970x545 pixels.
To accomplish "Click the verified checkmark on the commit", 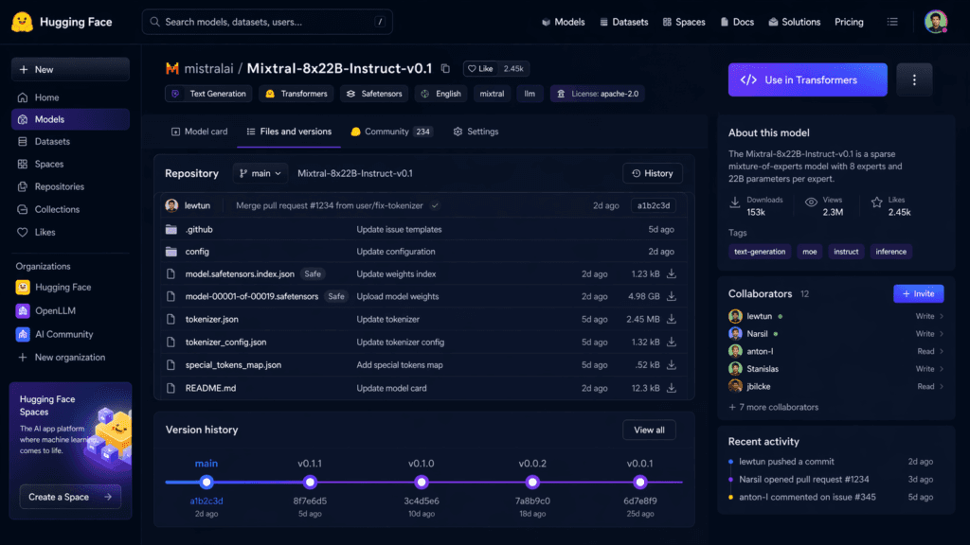I will (x=435, y=205).
